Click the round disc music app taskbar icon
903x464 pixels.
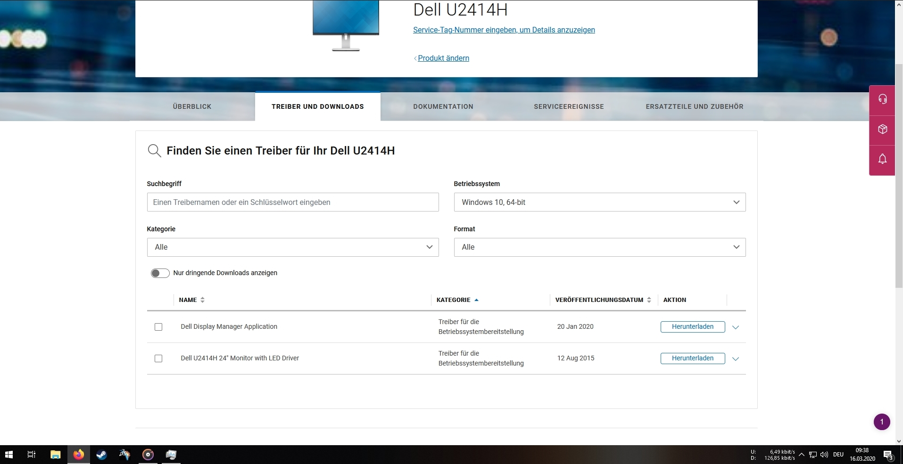pyautogui.click(x=148, y=455)
